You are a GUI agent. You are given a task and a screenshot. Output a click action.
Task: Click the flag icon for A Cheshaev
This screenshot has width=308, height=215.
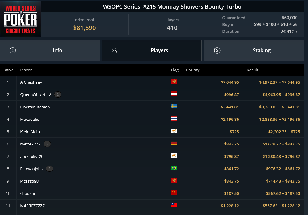point(174,82)
